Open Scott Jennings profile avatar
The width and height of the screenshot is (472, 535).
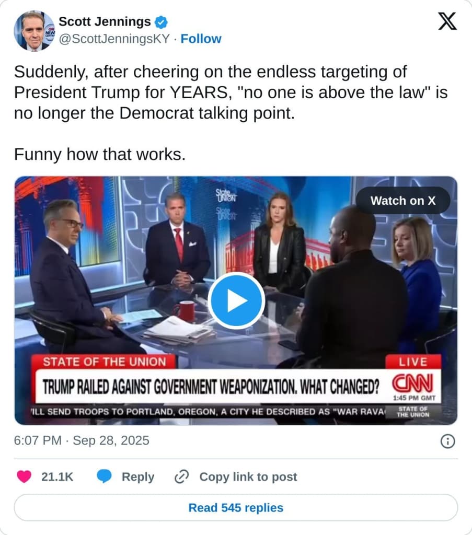(34, 31)
